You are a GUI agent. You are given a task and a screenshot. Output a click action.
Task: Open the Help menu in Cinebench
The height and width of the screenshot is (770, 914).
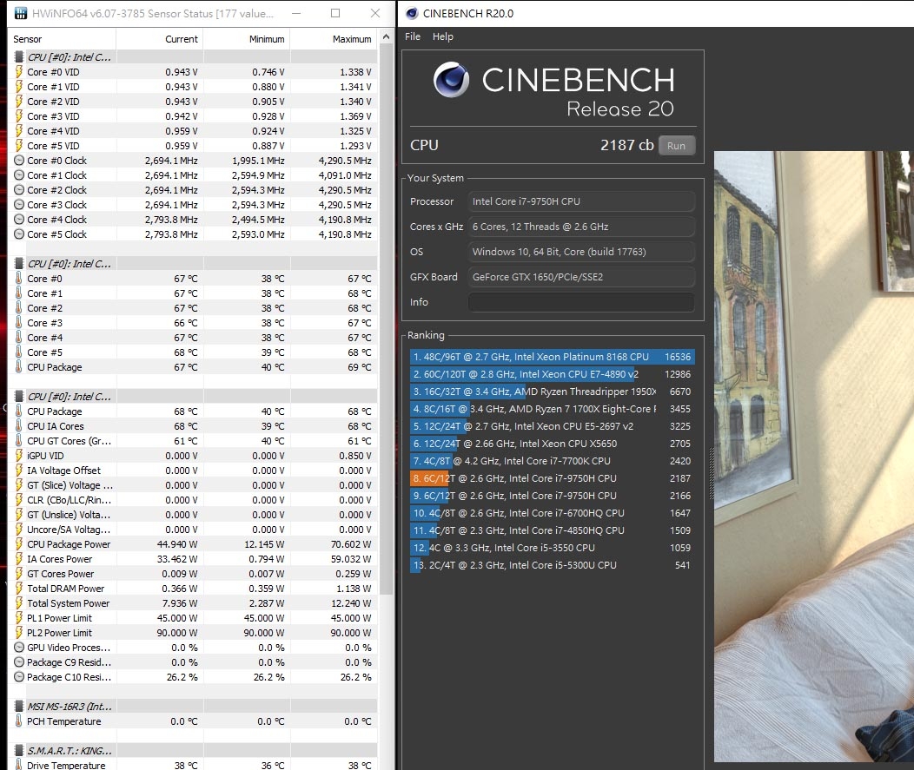(442, 36)
